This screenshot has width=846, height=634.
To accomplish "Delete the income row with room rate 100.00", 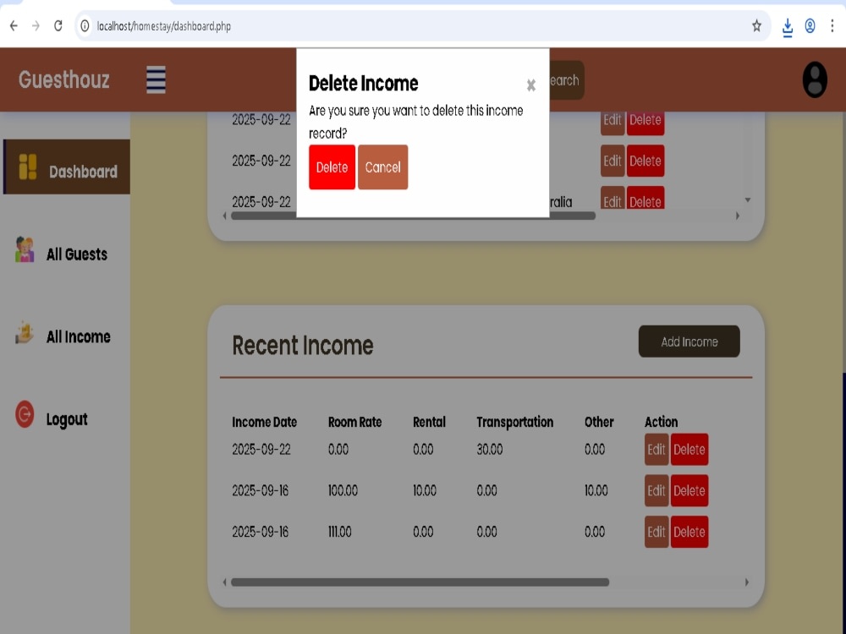I will click(689, 490).
